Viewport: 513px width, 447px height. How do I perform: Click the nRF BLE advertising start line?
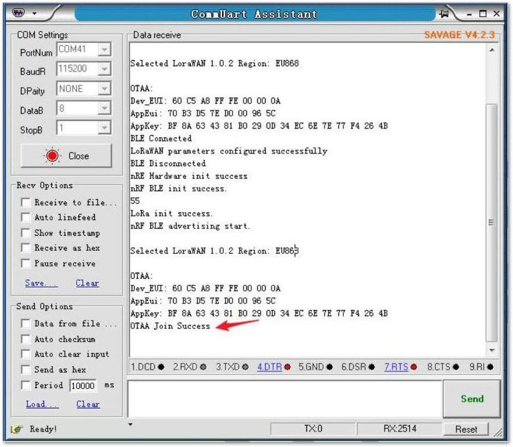190,226
